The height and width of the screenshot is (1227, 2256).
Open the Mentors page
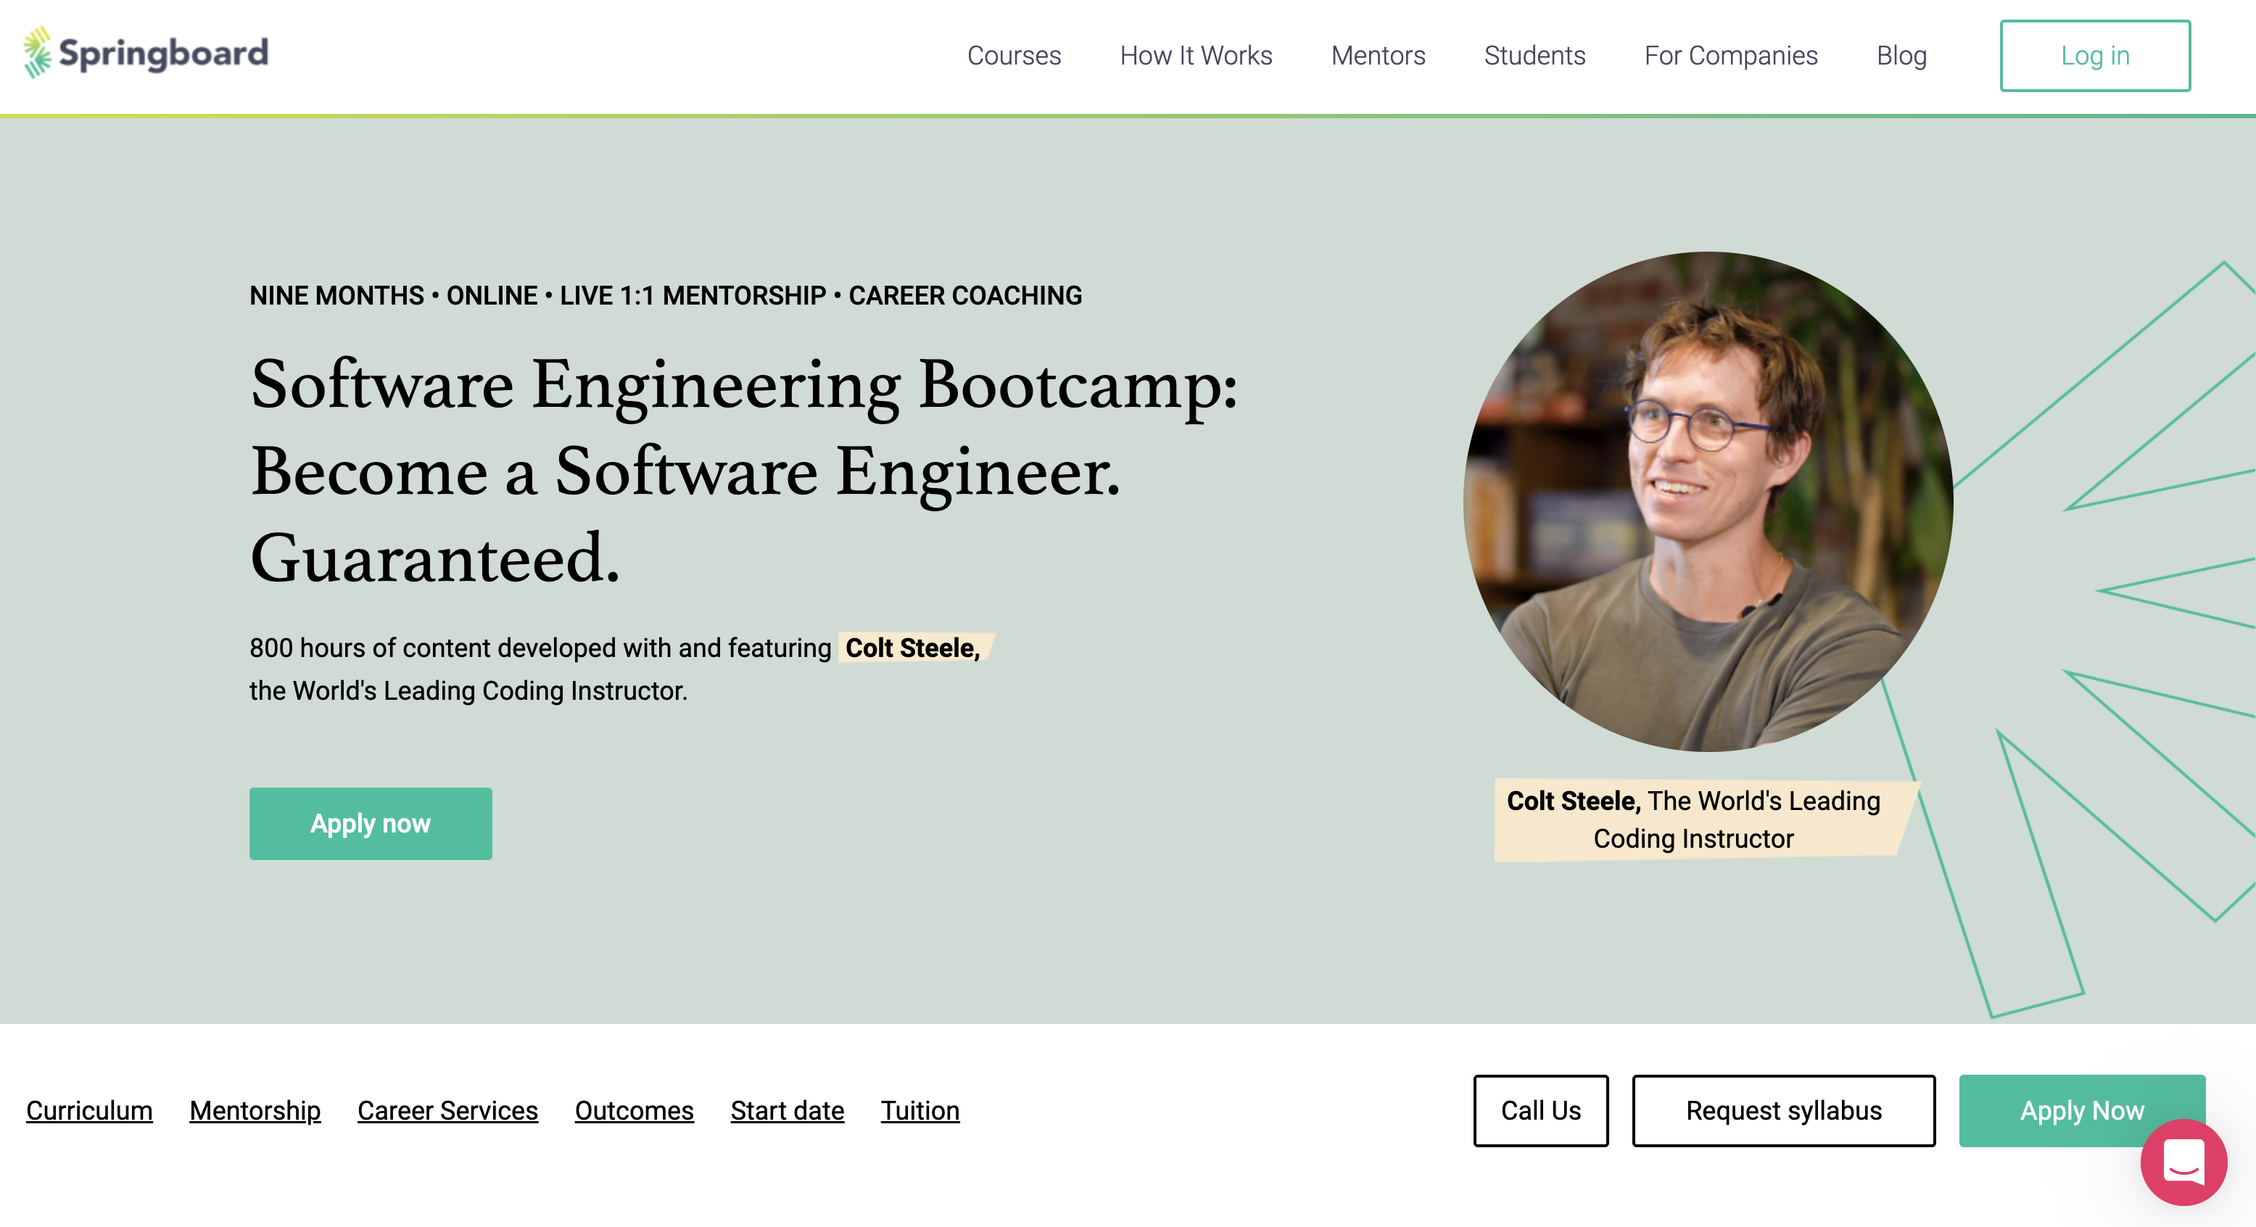tap(1378, 56)
